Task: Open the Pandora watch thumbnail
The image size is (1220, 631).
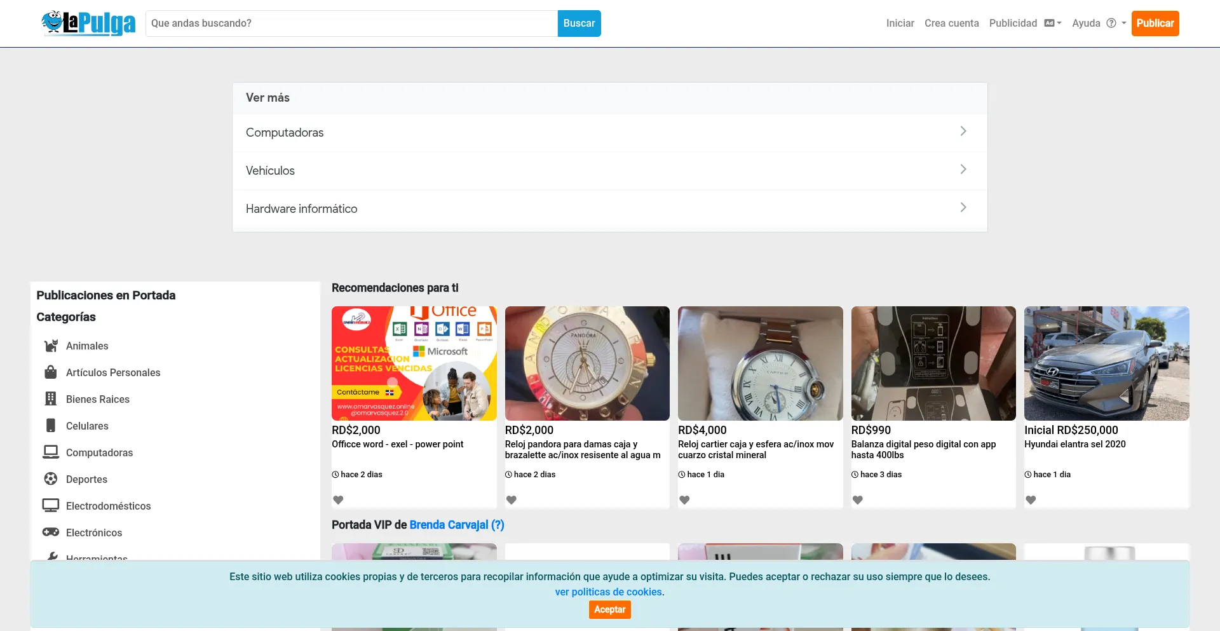Action: click(587, 363)
